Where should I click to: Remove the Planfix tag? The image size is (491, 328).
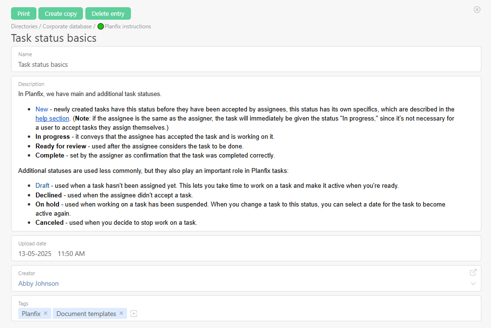[x=46, y=313]
